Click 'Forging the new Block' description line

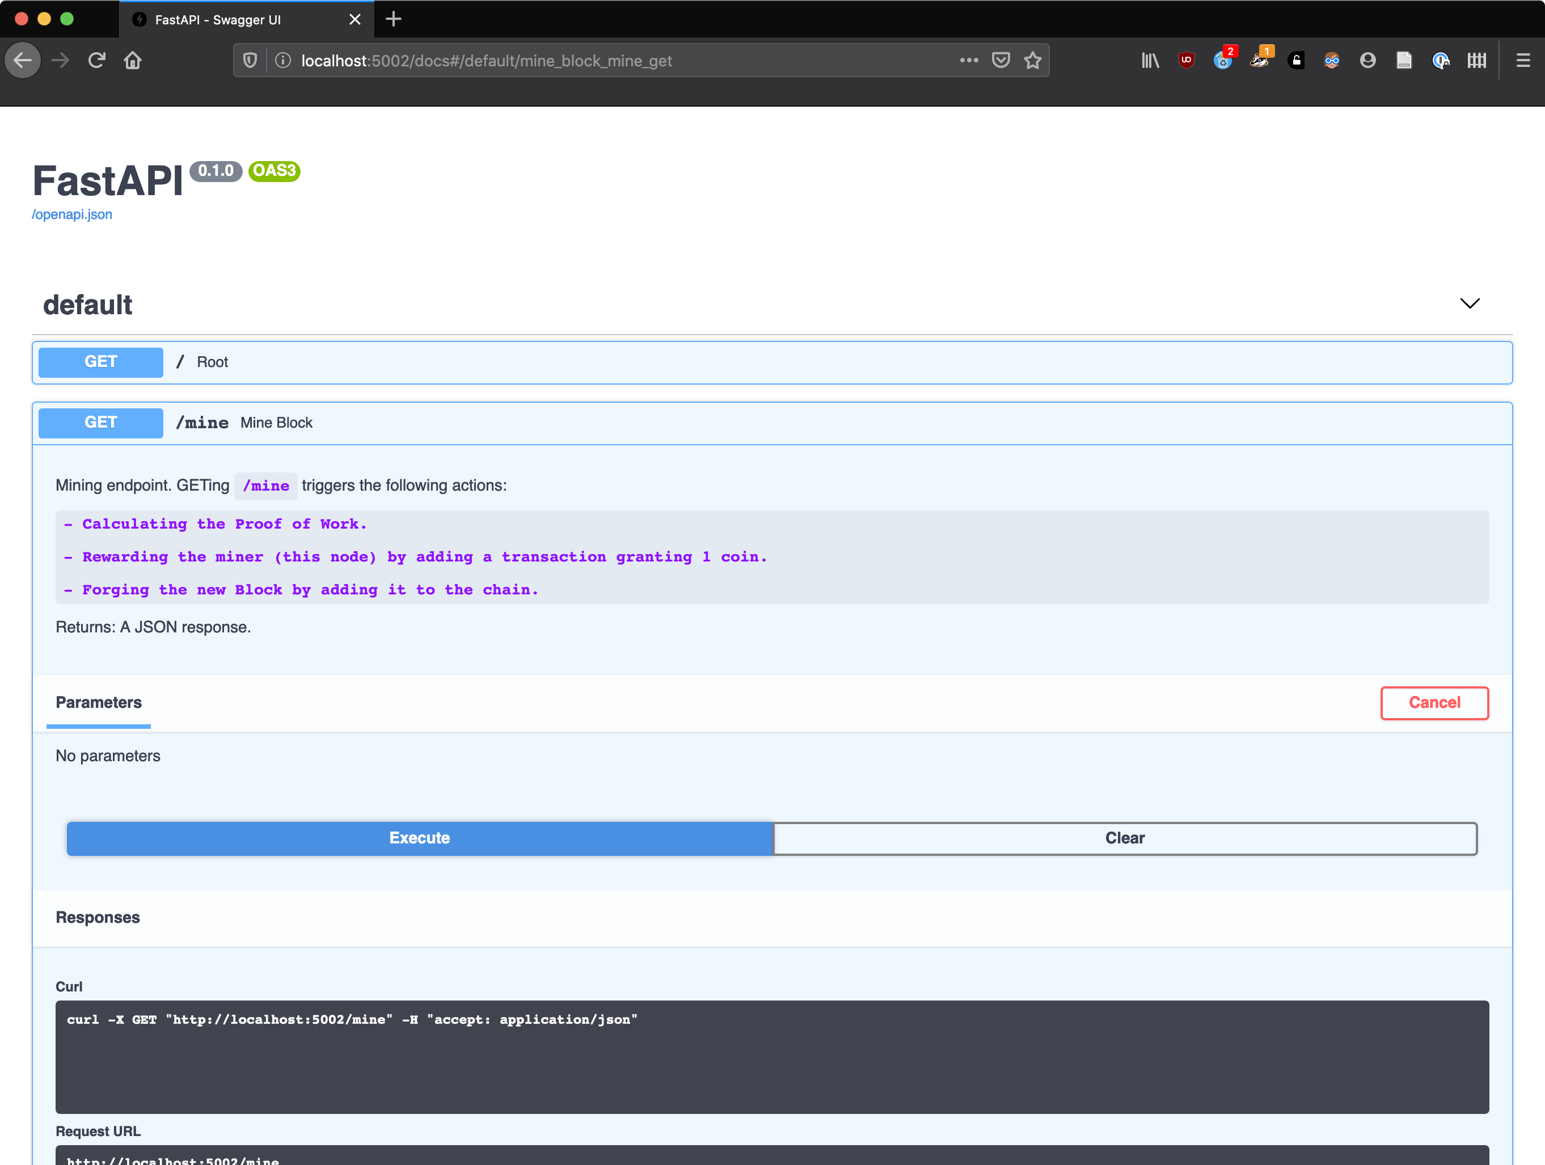pos(301,590)
